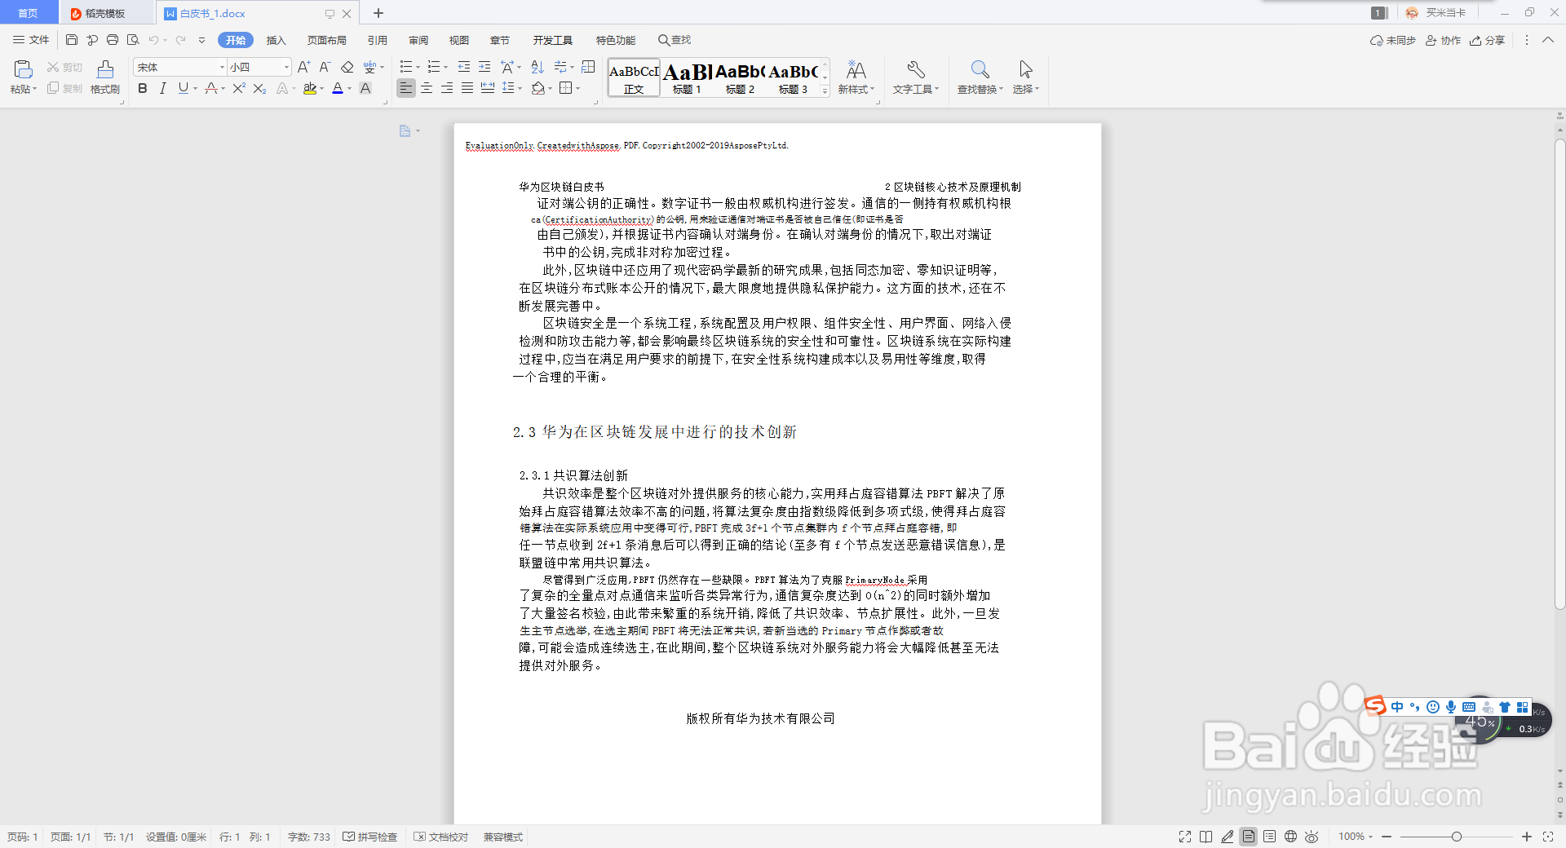
Task: Toggle right text alignment
Action: click(447, 88)
